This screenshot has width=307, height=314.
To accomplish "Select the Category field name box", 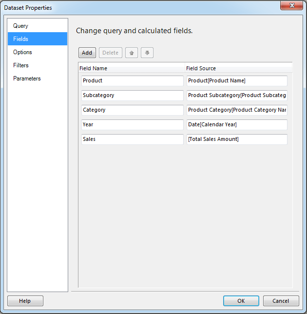I will click(132, 110).
